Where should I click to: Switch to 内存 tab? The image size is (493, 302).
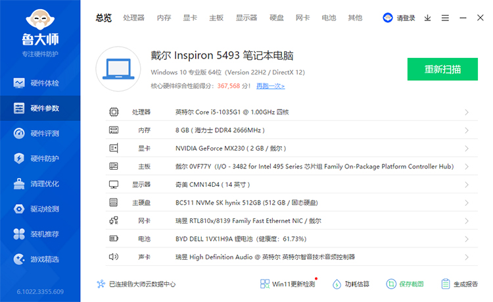pos(164,18)
